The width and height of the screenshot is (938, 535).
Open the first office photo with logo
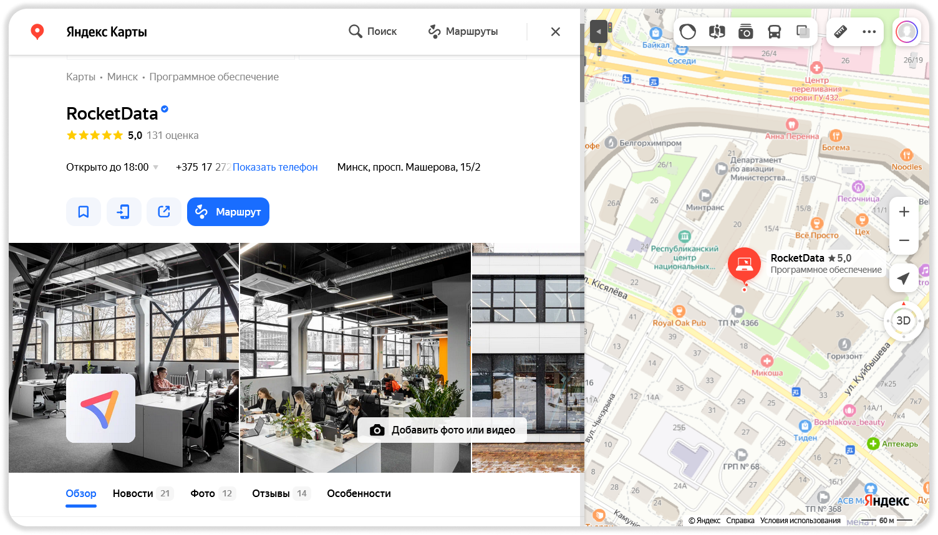[123, 357]
